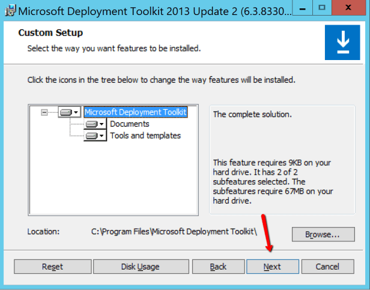Screen dimensions: 370x290
Task: Cancel the setup wizard
Action: pyautogui.click(x=327, y=267)
